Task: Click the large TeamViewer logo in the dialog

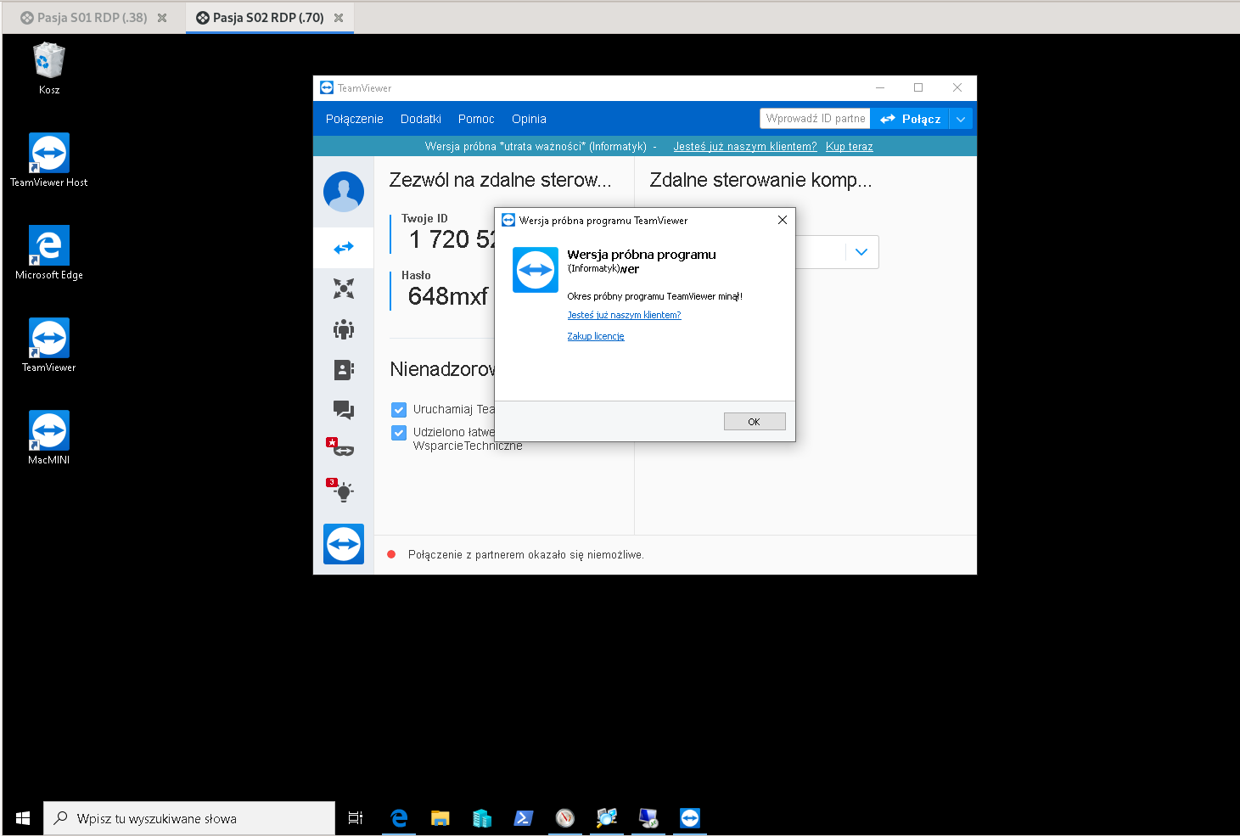Action: [536, 270]
